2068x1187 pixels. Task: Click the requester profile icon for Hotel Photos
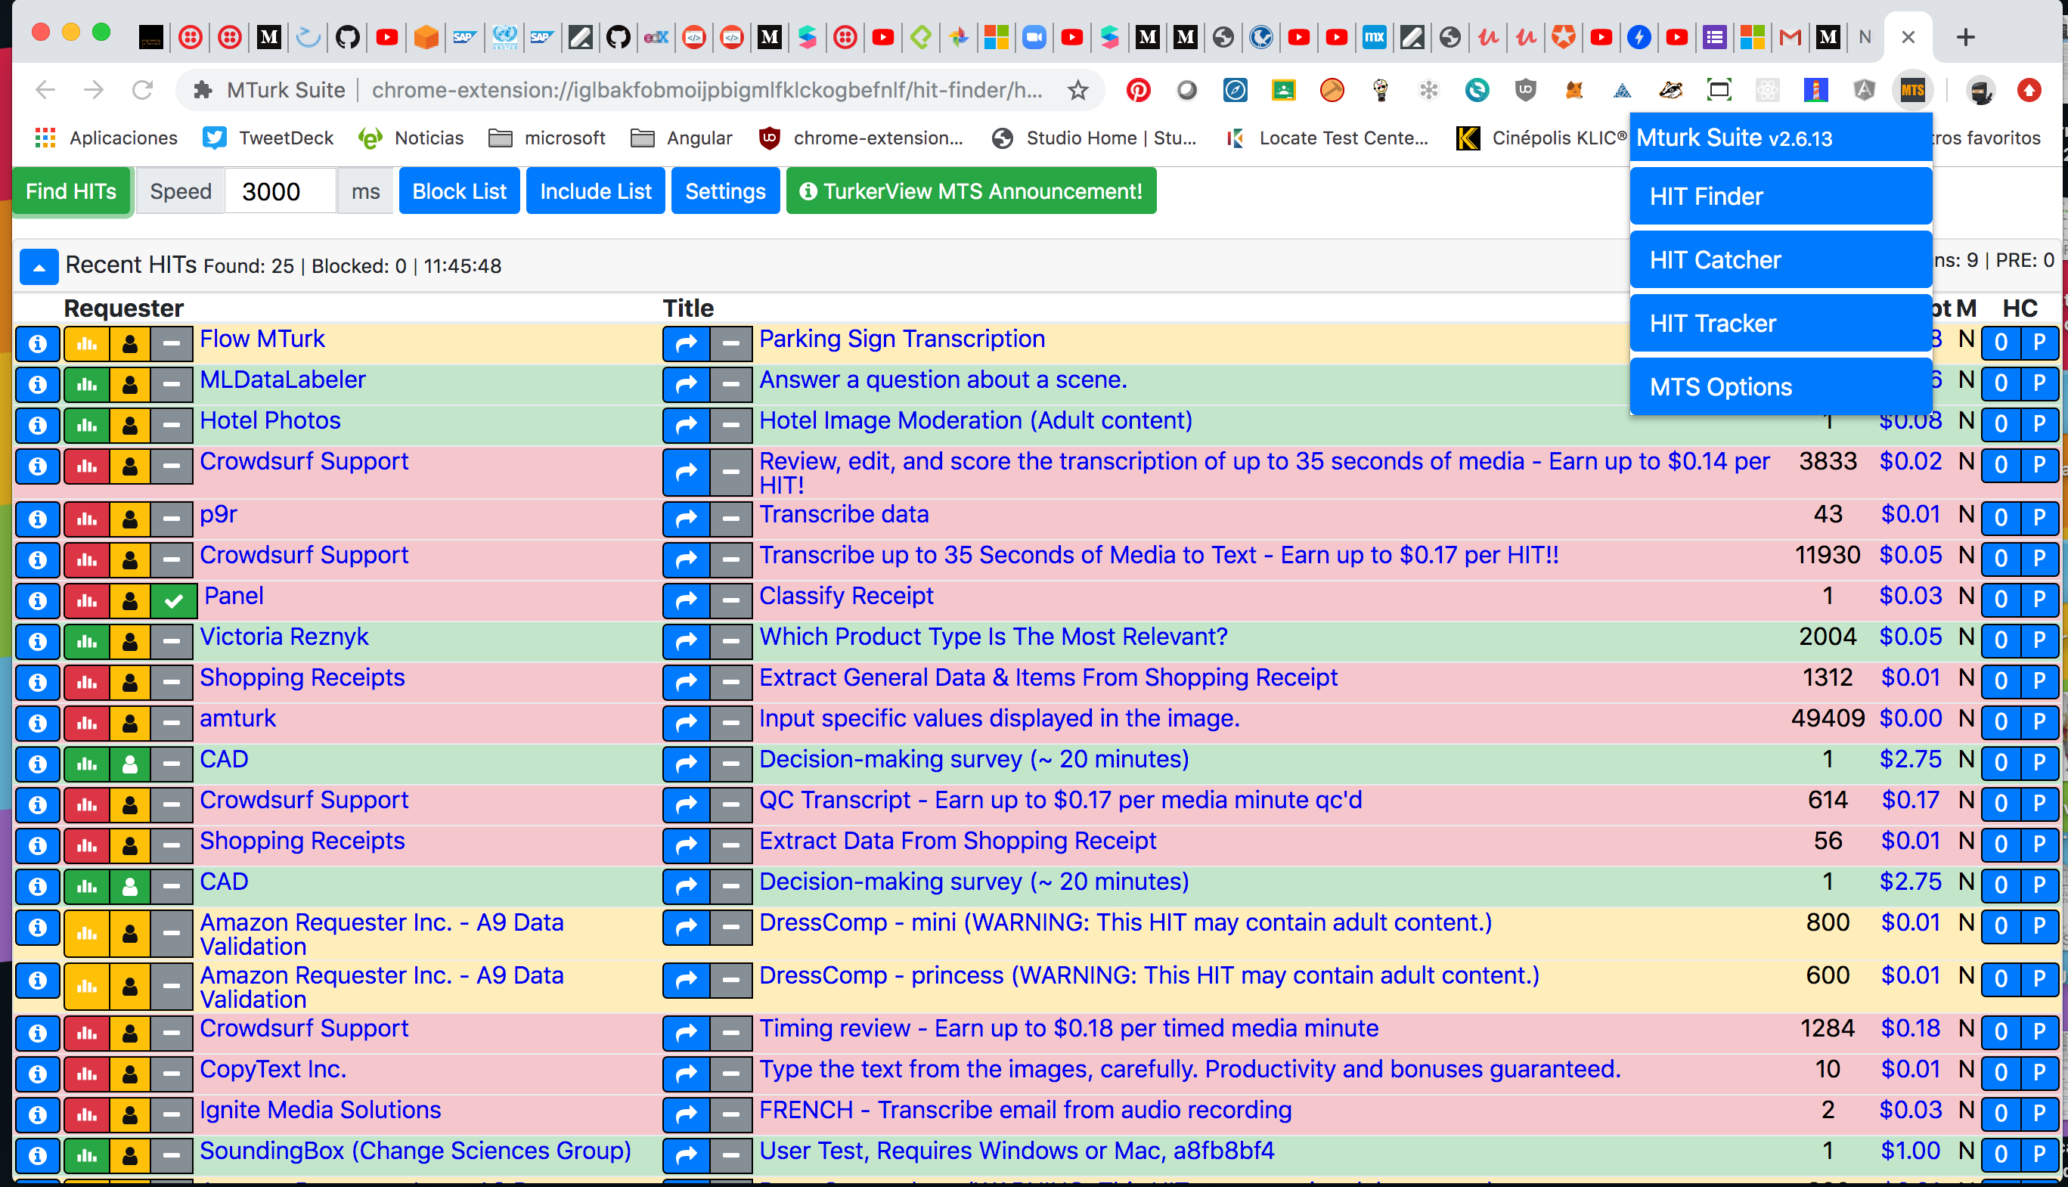[x=130, y=425]
